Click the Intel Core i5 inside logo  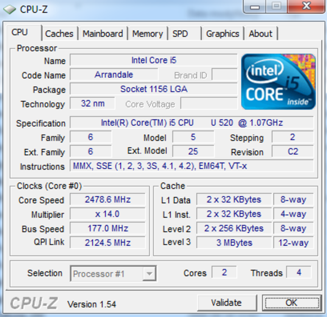pyautogui.click(x=278, y=82)
